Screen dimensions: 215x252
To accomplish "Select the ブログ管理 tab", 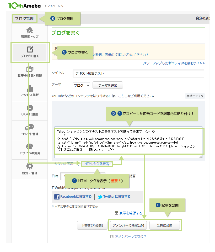I will [x=24, y=18].
